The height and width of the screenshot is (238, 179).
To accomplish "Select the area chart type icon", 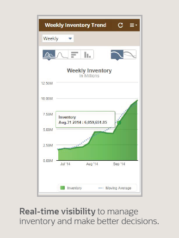I will point(49,55).
